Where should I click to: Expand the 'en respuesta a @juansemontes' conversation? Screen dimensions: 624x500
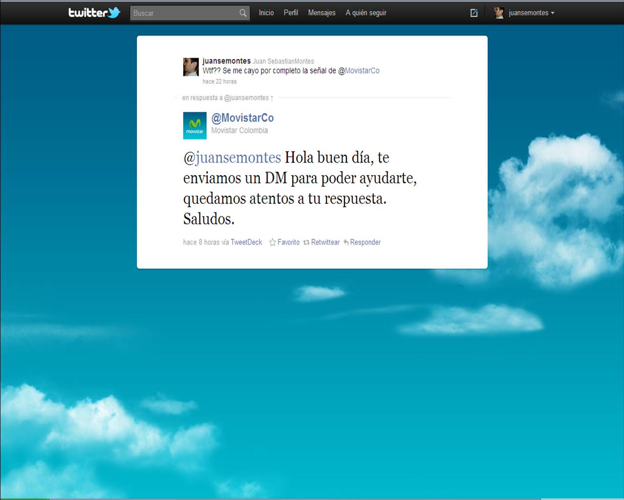[227, 98]
